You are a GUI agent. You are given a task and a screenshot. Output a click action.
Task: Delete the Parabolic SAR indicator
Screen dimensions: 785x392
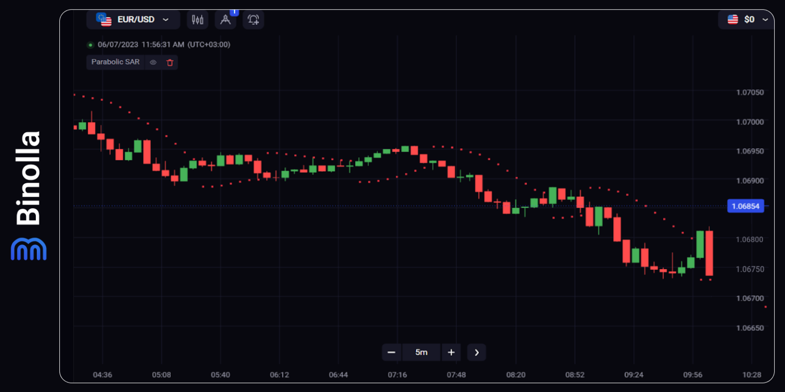tap(170, 62)
